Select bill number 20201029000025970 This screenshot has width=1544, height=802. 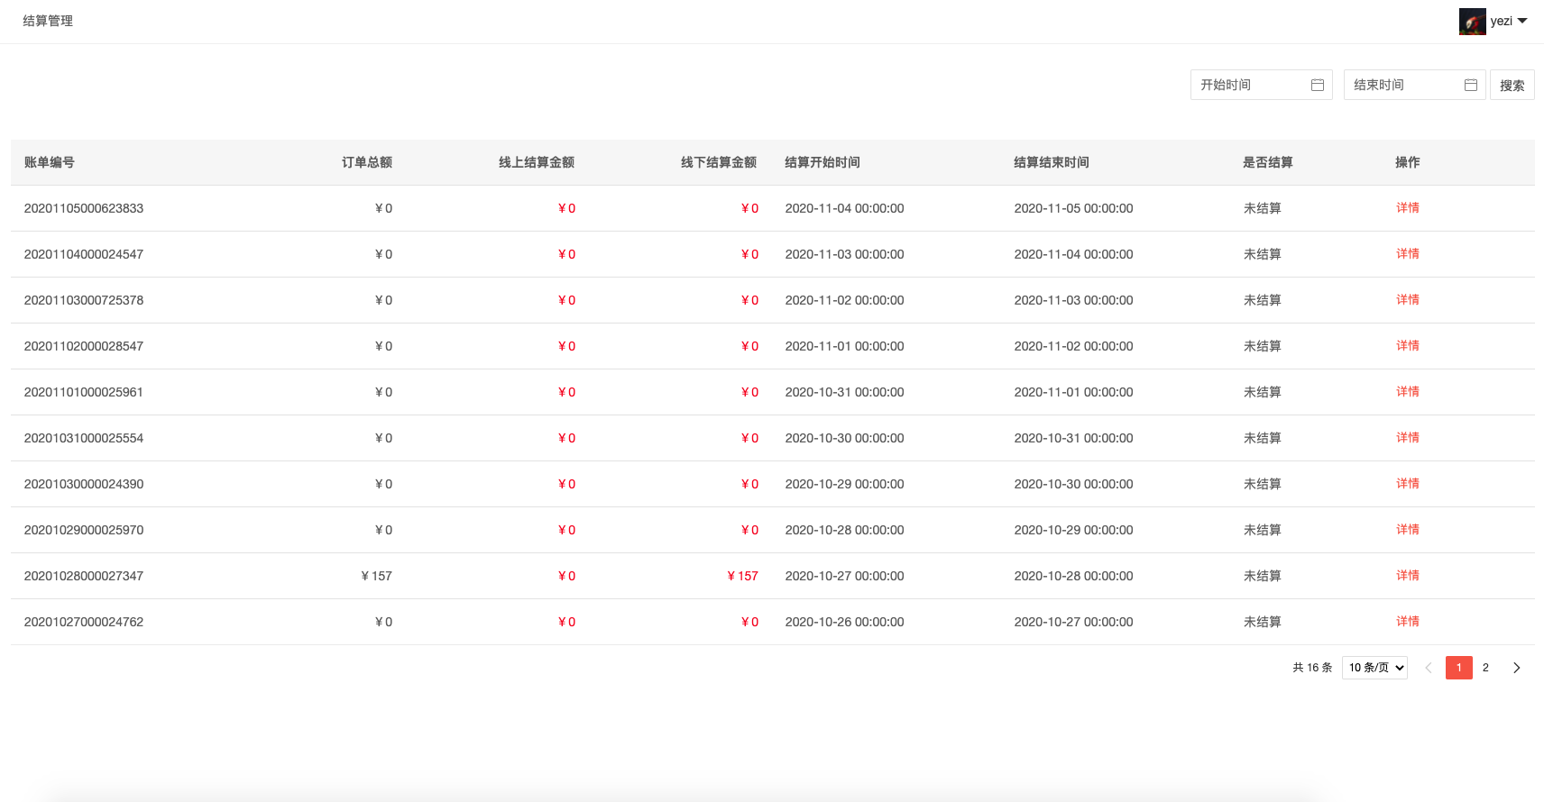pyautogui.click(x=84, y=530)
